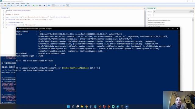Click the script pane collapse arrow button
Image resolution: width=195 pixels, height=109 pixels.
tap(144, 8)
